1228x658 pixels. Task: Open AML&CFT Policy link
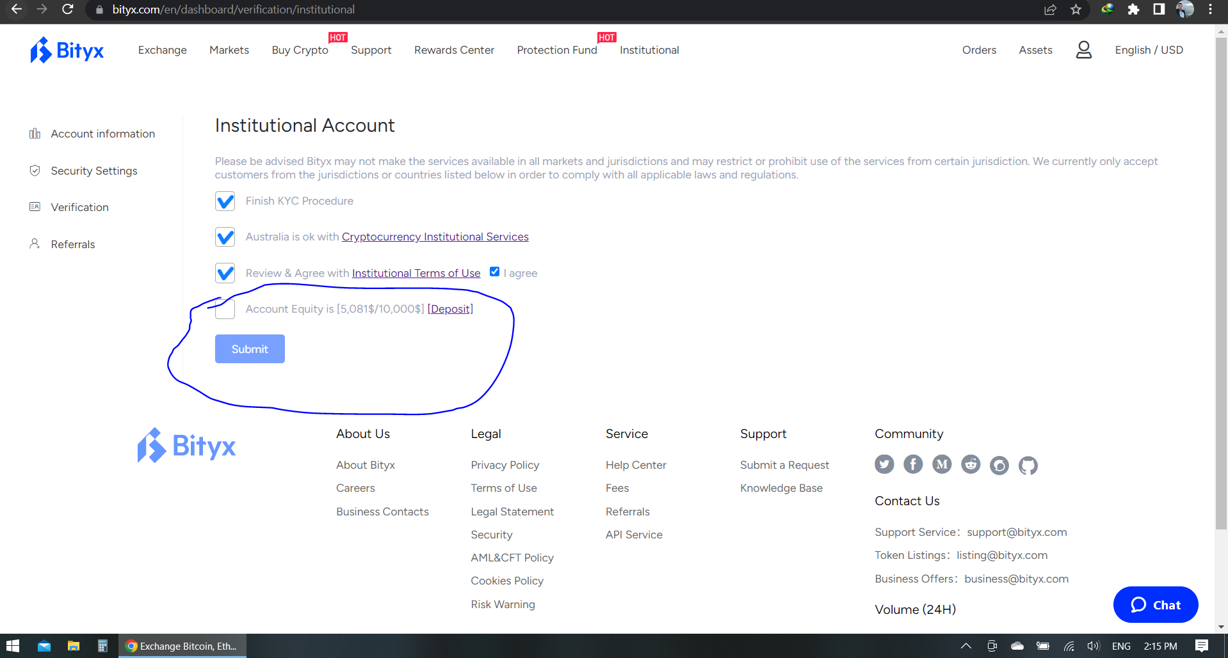512,558
